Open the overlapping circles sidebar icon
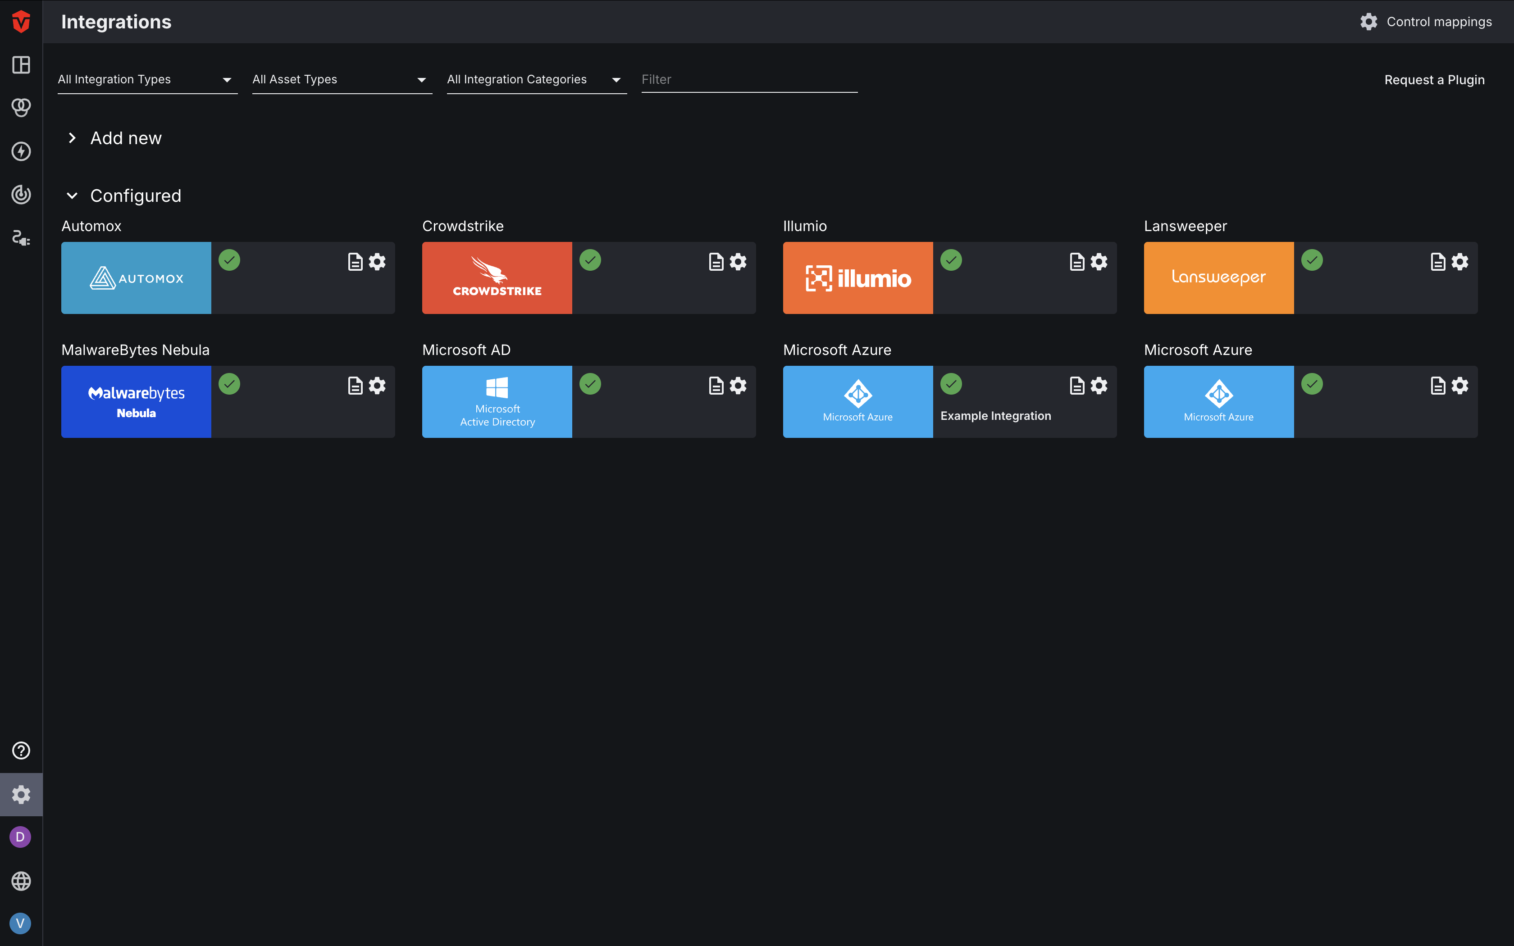The height and width of the screenshot is (946, 1514). click(21, 108)
